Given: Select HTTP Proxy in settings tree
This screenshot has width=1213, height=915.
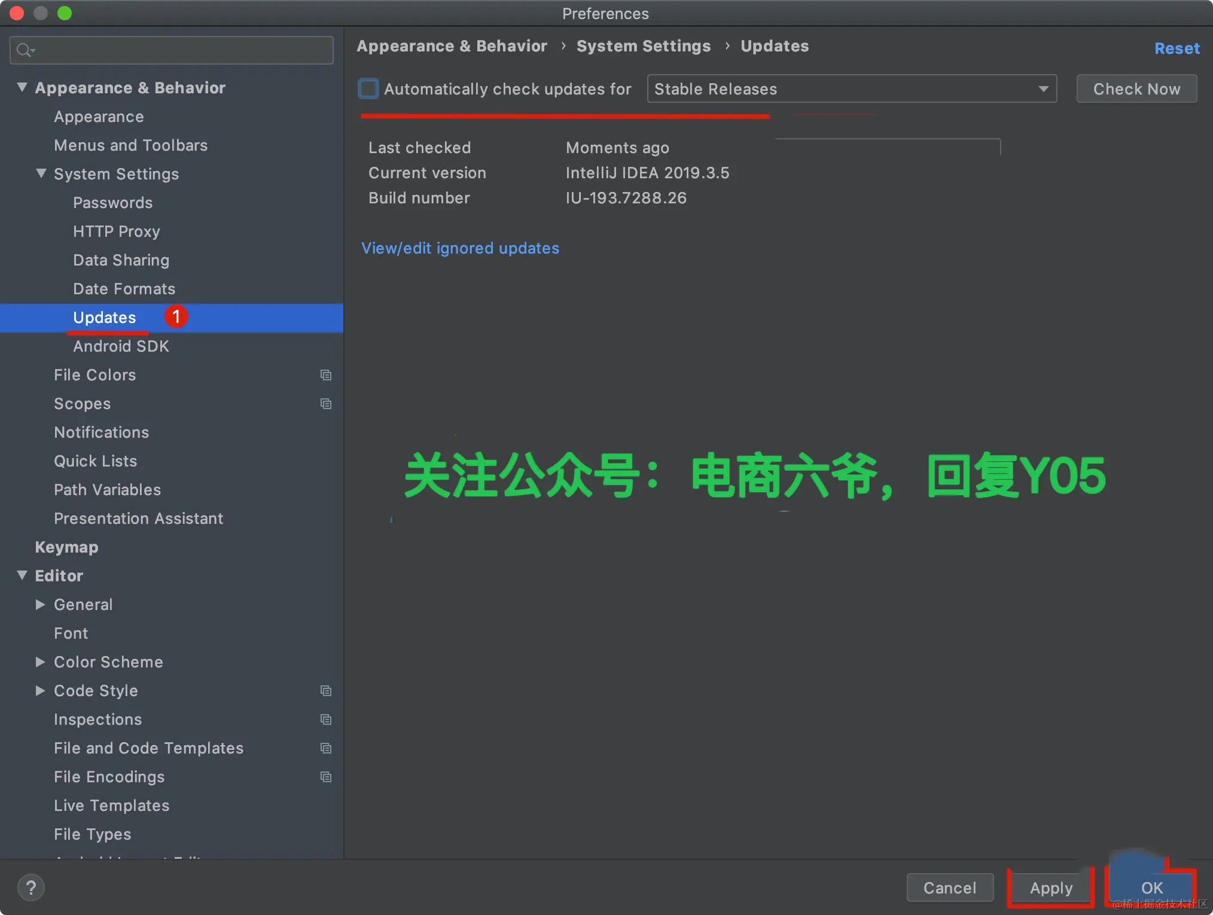Looking at the screenshot, I should tap(117, 231).
